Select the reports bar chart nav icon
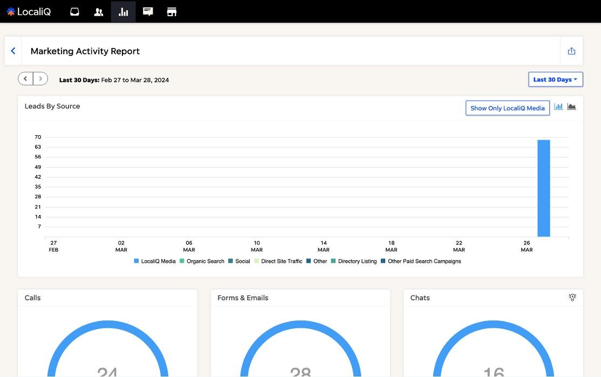 coord(123,12)
